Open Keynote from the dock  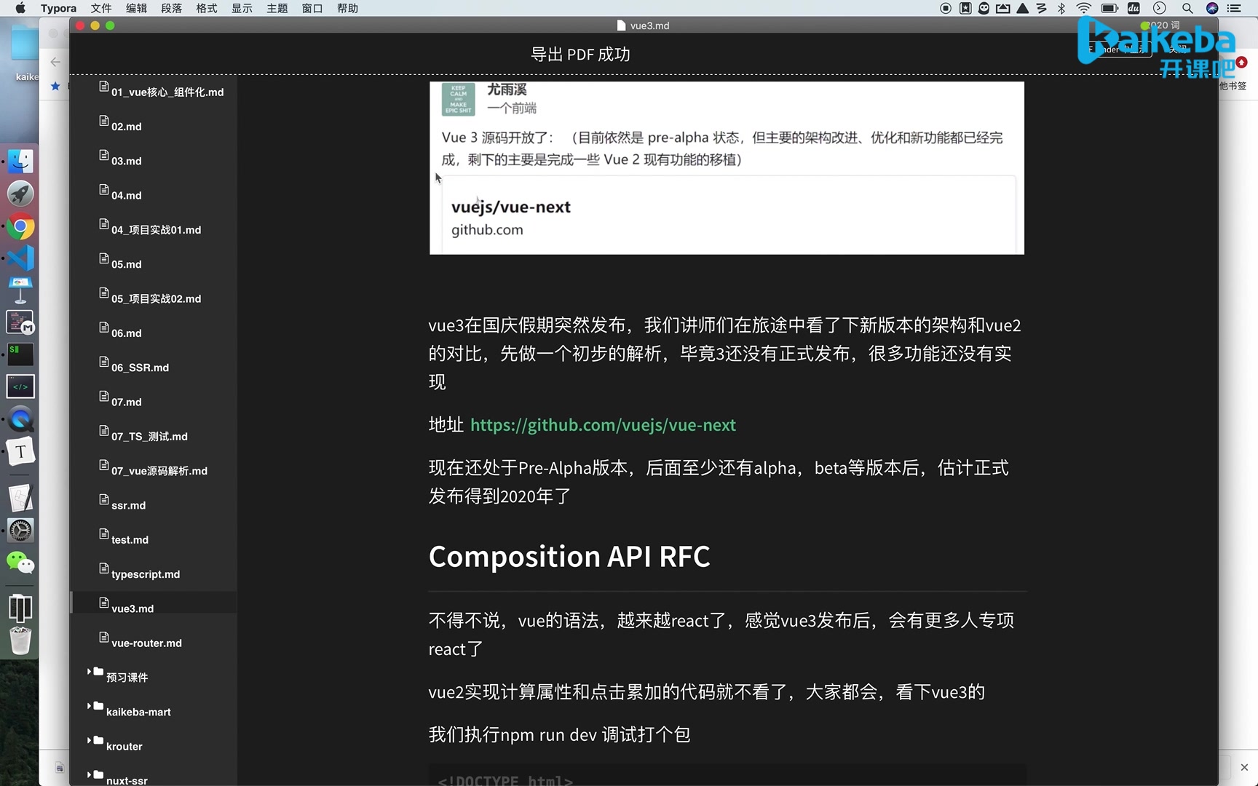(20, 290)
